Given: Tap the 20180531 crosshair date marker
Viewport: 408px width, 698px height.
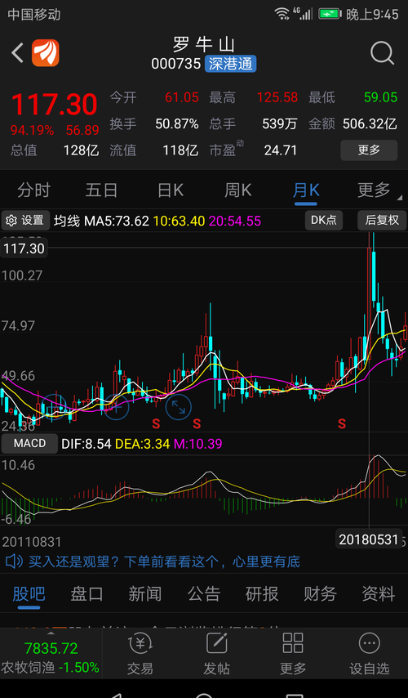Looking at the screenshot, I should [369, 540].
